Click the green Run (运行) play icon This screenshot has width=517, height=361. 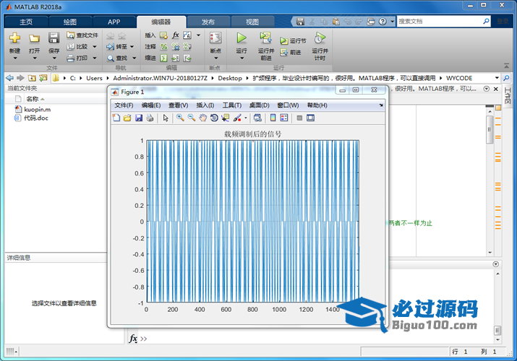point(242,38)
